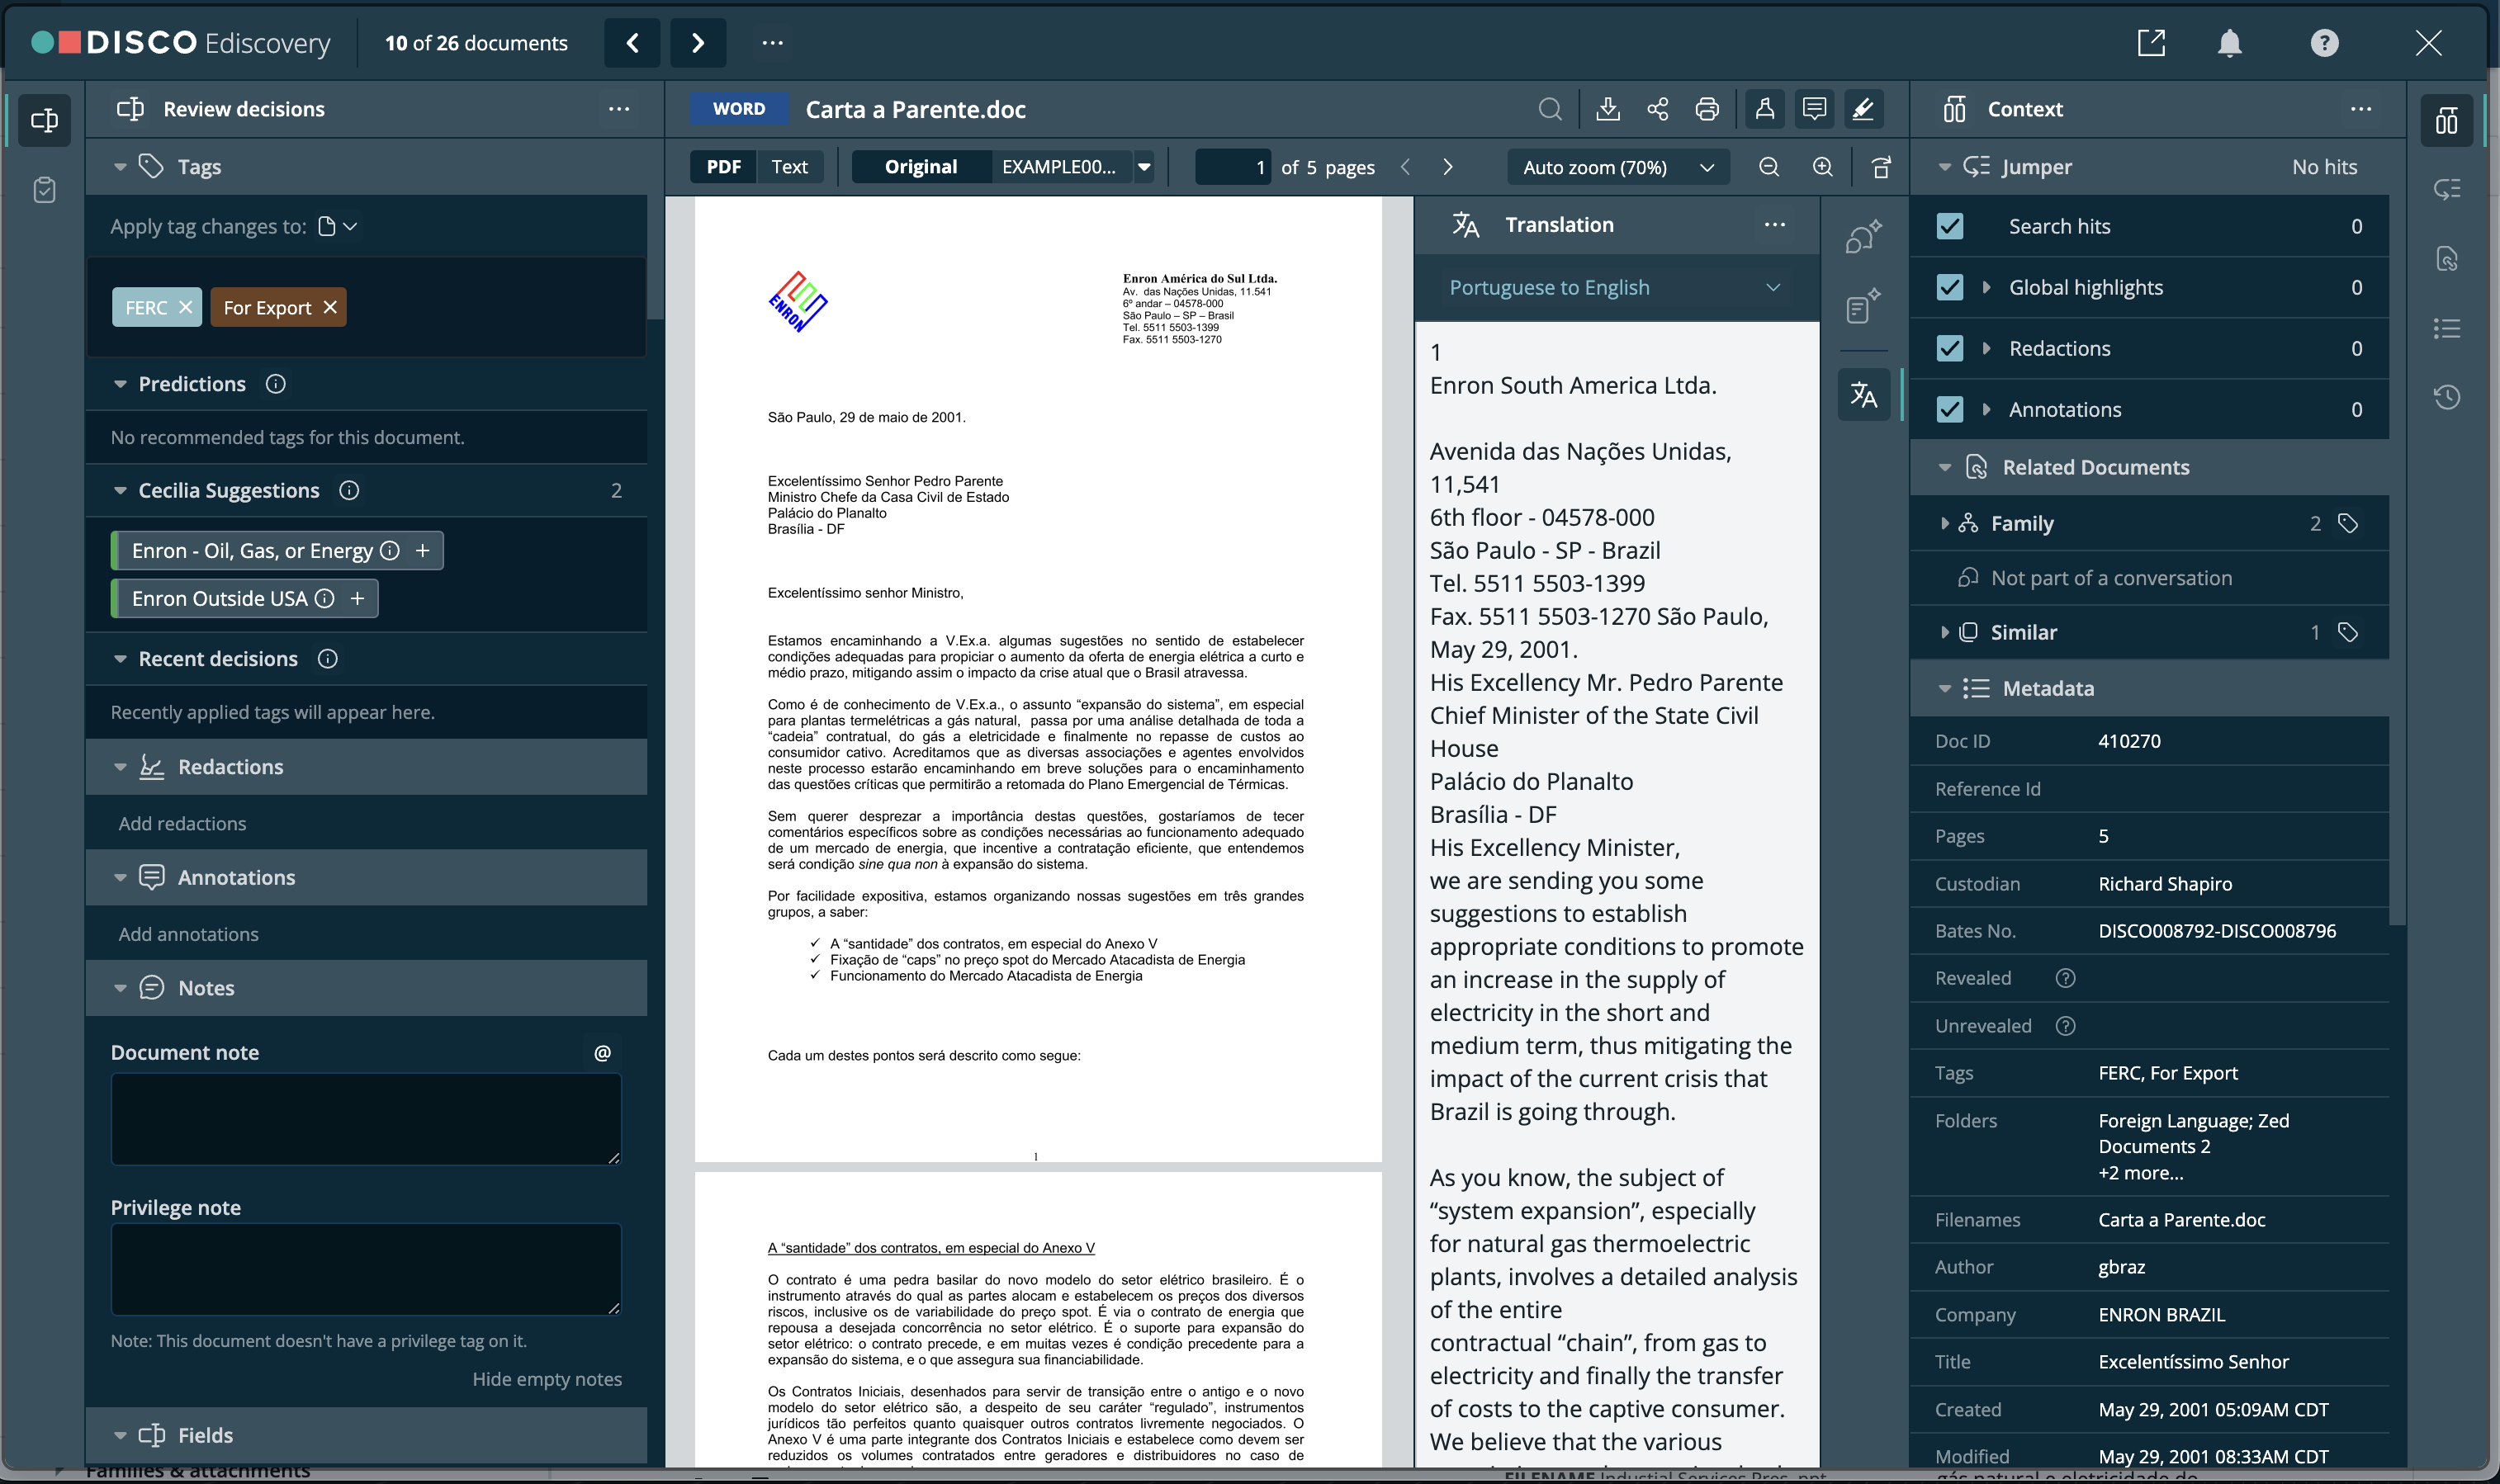The image size is (2500, 1484).
Task: Uncheck Redactions checkbox in Jumper
Action: [x=1949, y=348]
